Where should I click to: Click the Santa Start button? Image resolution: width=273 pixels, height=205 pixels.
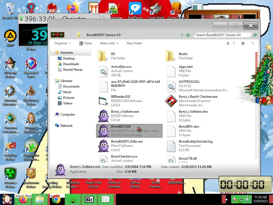[7, 199]
